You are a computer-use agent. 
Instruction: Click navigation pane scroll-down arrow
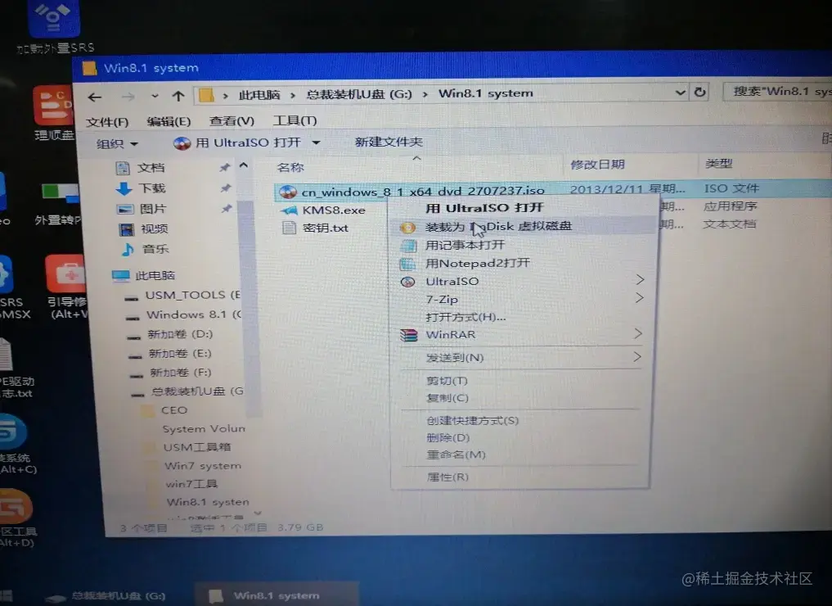[258, 513]
